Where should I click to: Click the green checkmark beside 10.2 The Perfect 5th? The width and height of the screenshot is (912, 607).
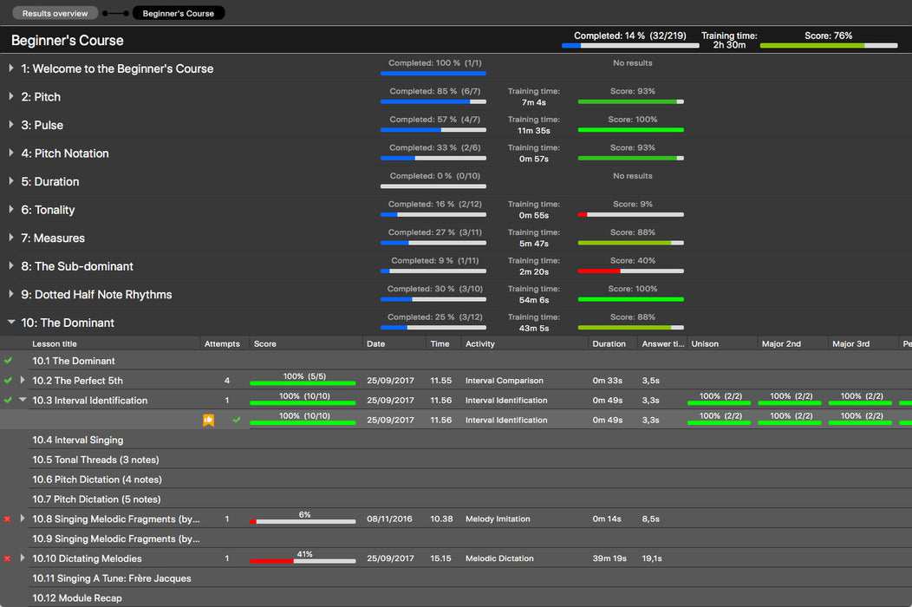coord(8,381)
